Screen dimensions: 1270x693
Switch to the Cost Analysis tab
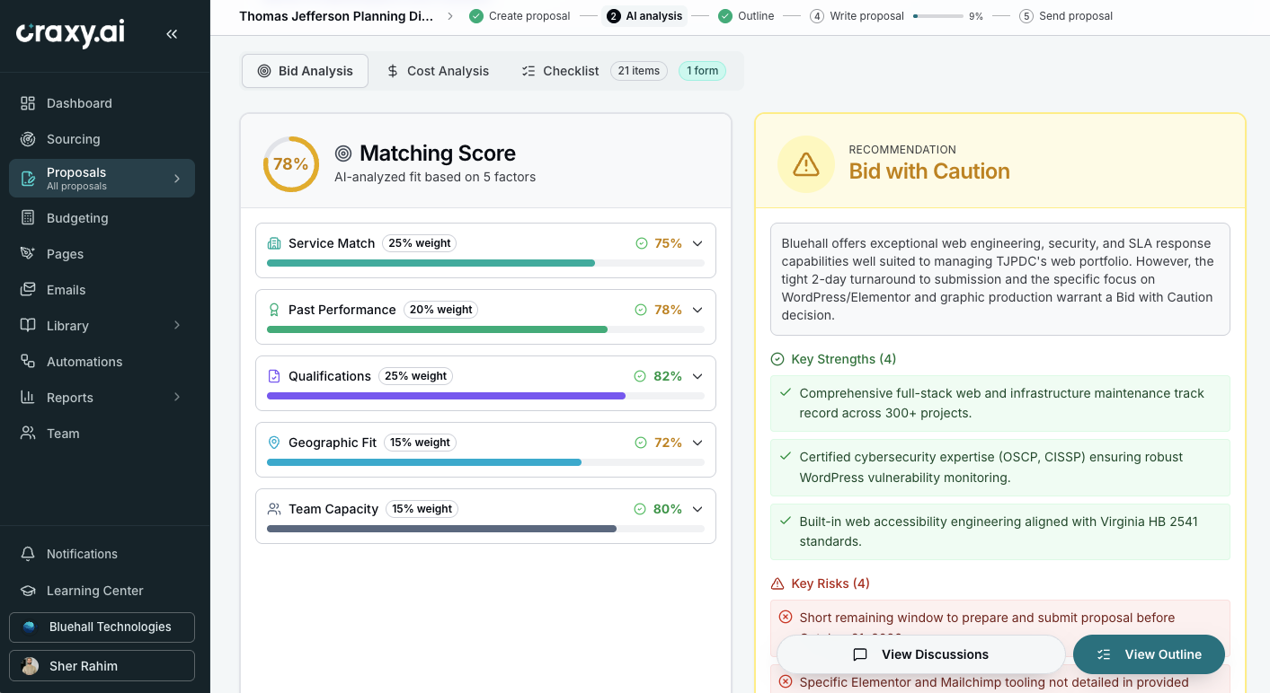pos(438,71)
